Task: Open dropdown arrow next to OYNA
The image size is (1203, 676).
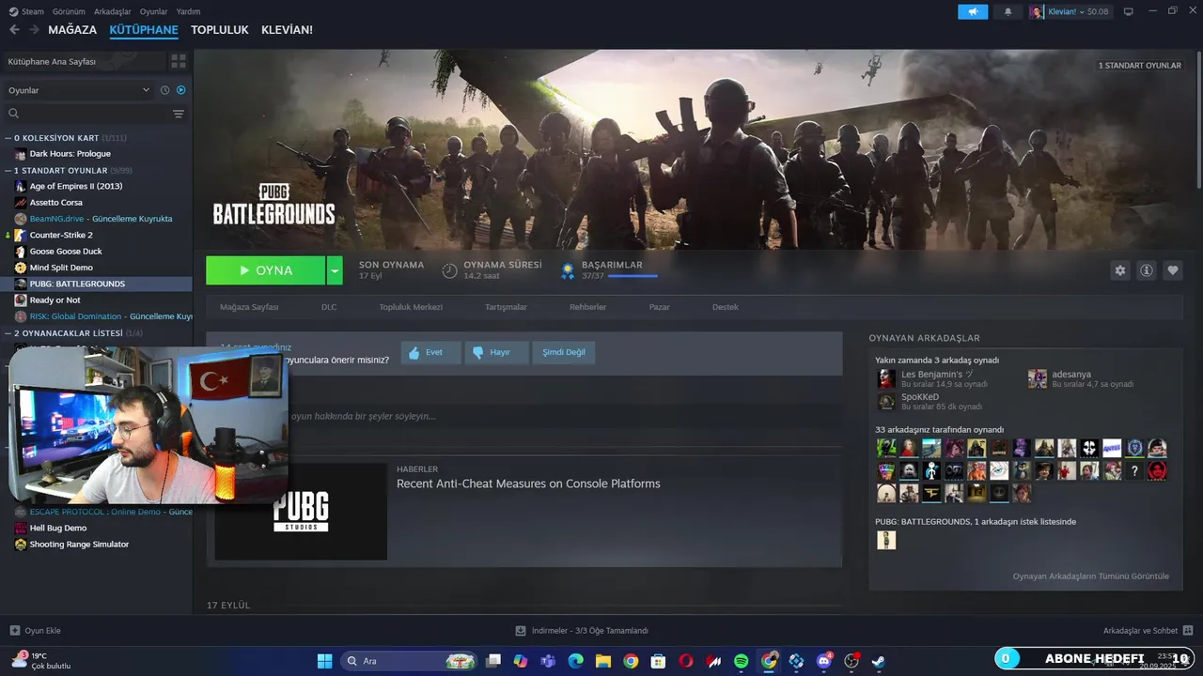Action: tap(336, 270)
